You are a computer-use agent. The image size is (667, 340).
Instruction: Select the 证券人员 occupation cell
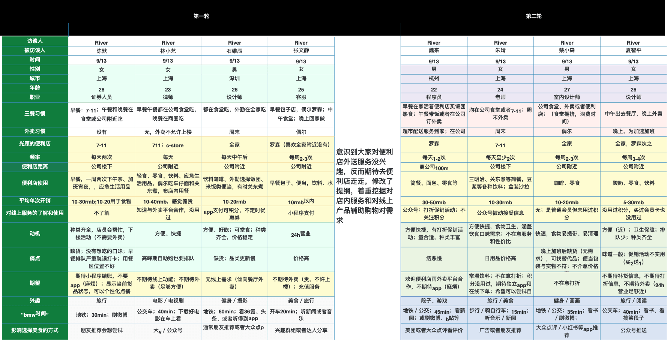(102, 97)
